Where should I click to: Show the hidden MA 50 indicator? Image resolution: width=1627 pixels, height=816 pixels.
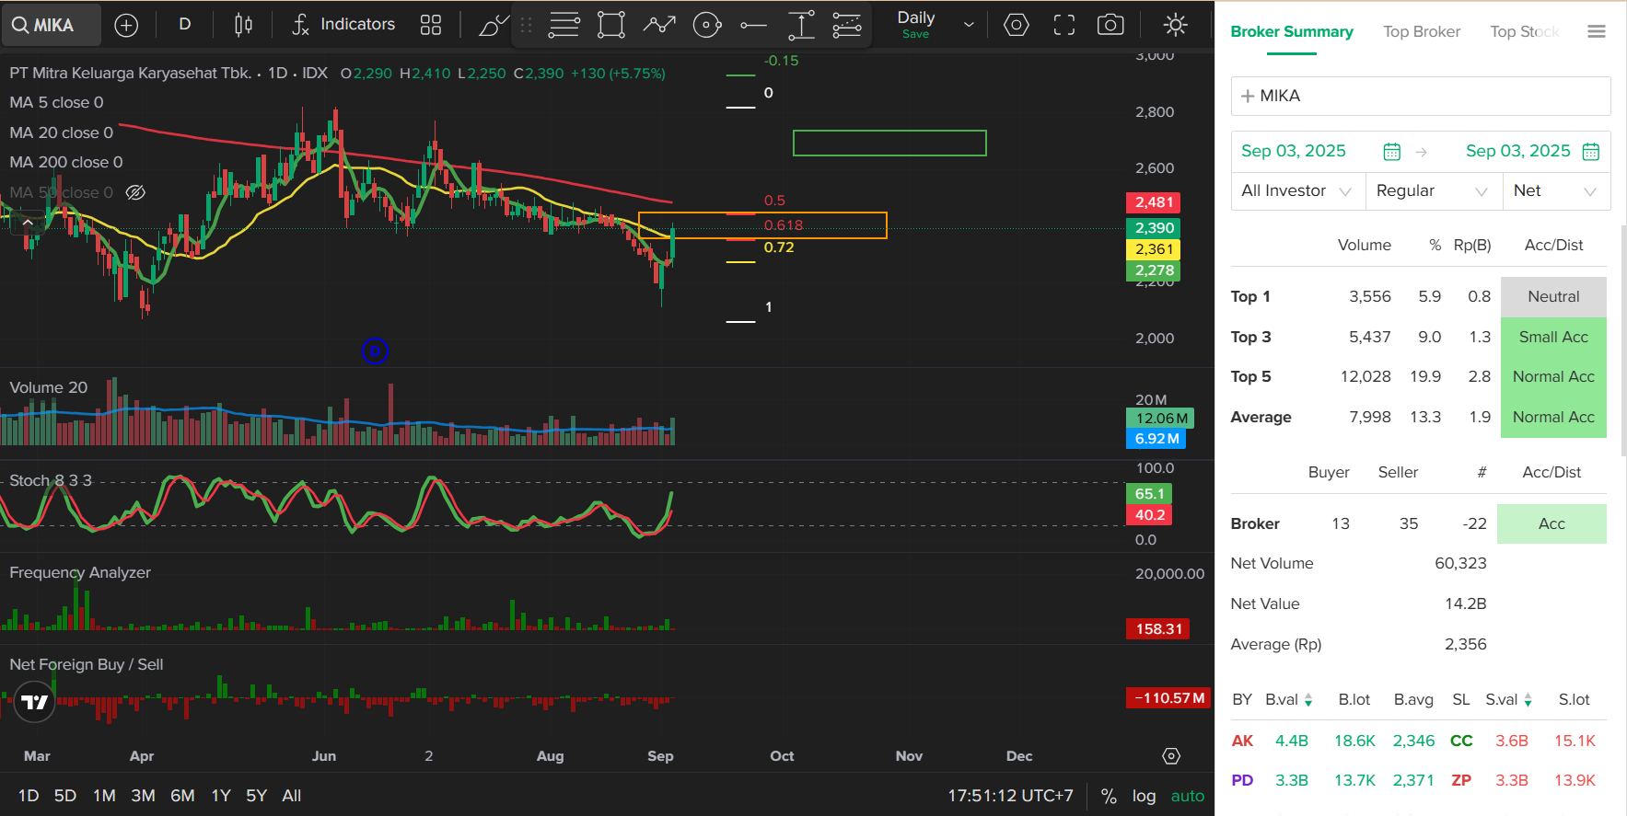click(x=135, y=192)
